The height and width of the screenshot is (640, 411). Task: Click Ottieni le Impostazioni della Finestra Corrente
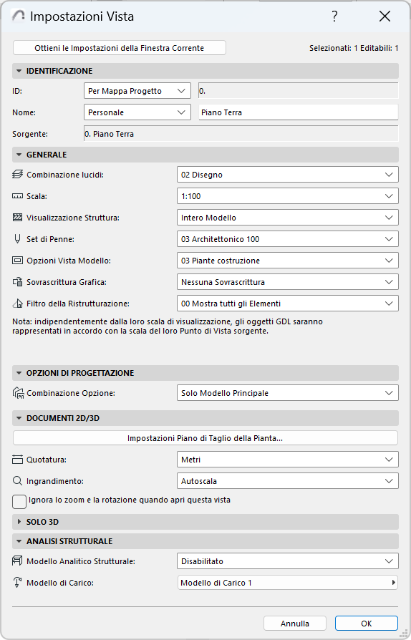(x=119, y=48)
